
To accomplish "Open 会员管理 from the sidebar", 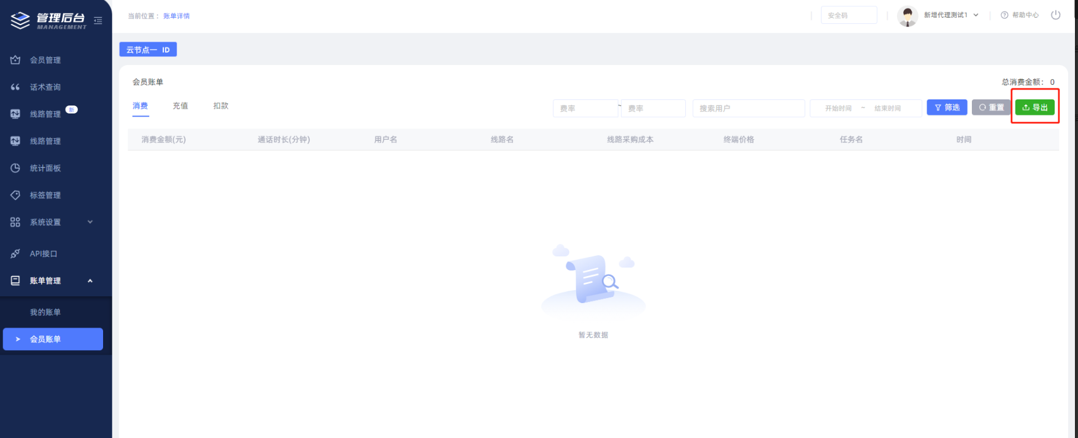I will pyautogui.click(x=45, y=60).
